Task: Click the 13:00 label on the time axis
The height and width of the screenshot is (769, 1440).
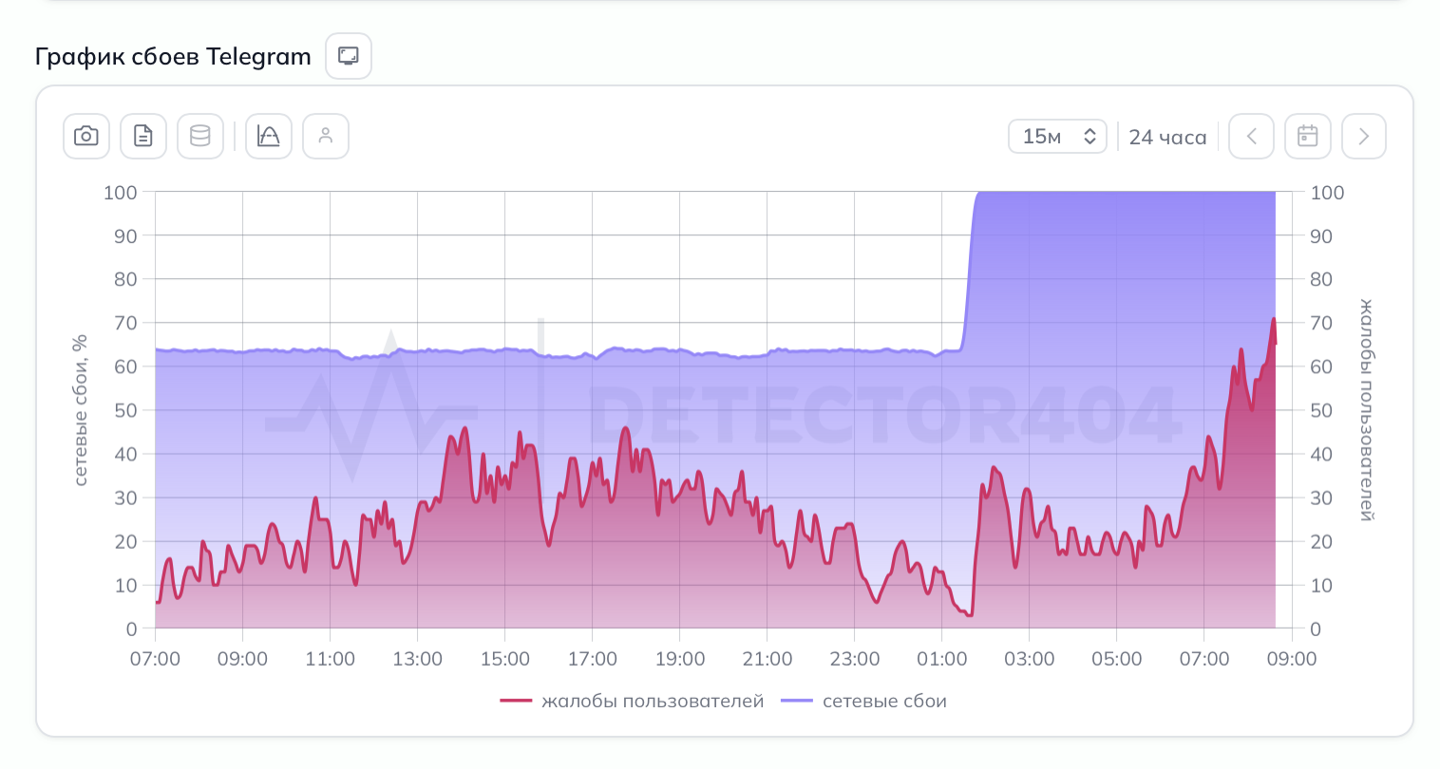Action: (417, 659)
